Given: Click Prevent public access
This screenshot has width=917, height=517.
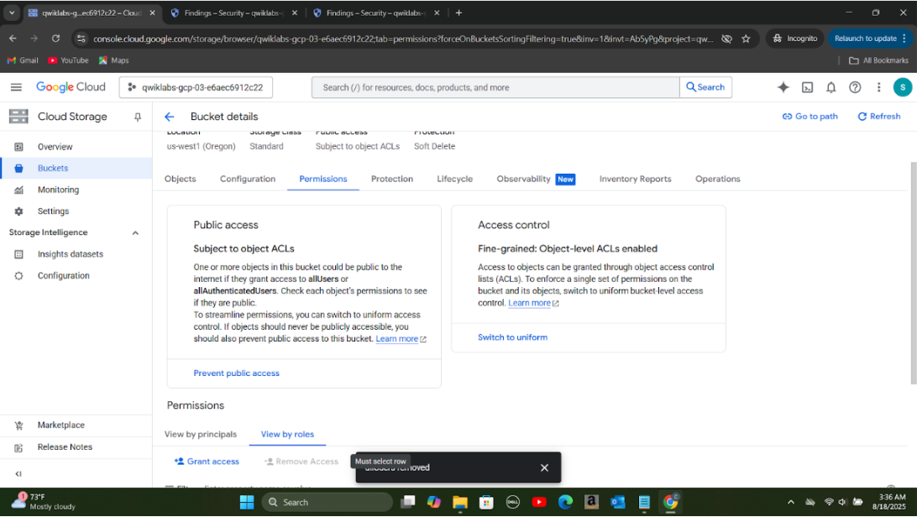Looking at the screenshot, I should coord(236,373).
